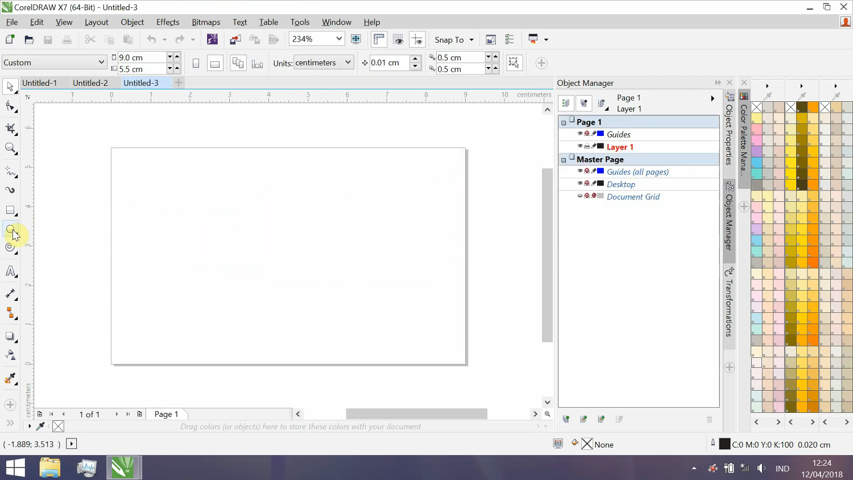This screenshot has width=853, height=480.
Task: Switch to the Untitled-1 document tab
Action: pos(40,82)
